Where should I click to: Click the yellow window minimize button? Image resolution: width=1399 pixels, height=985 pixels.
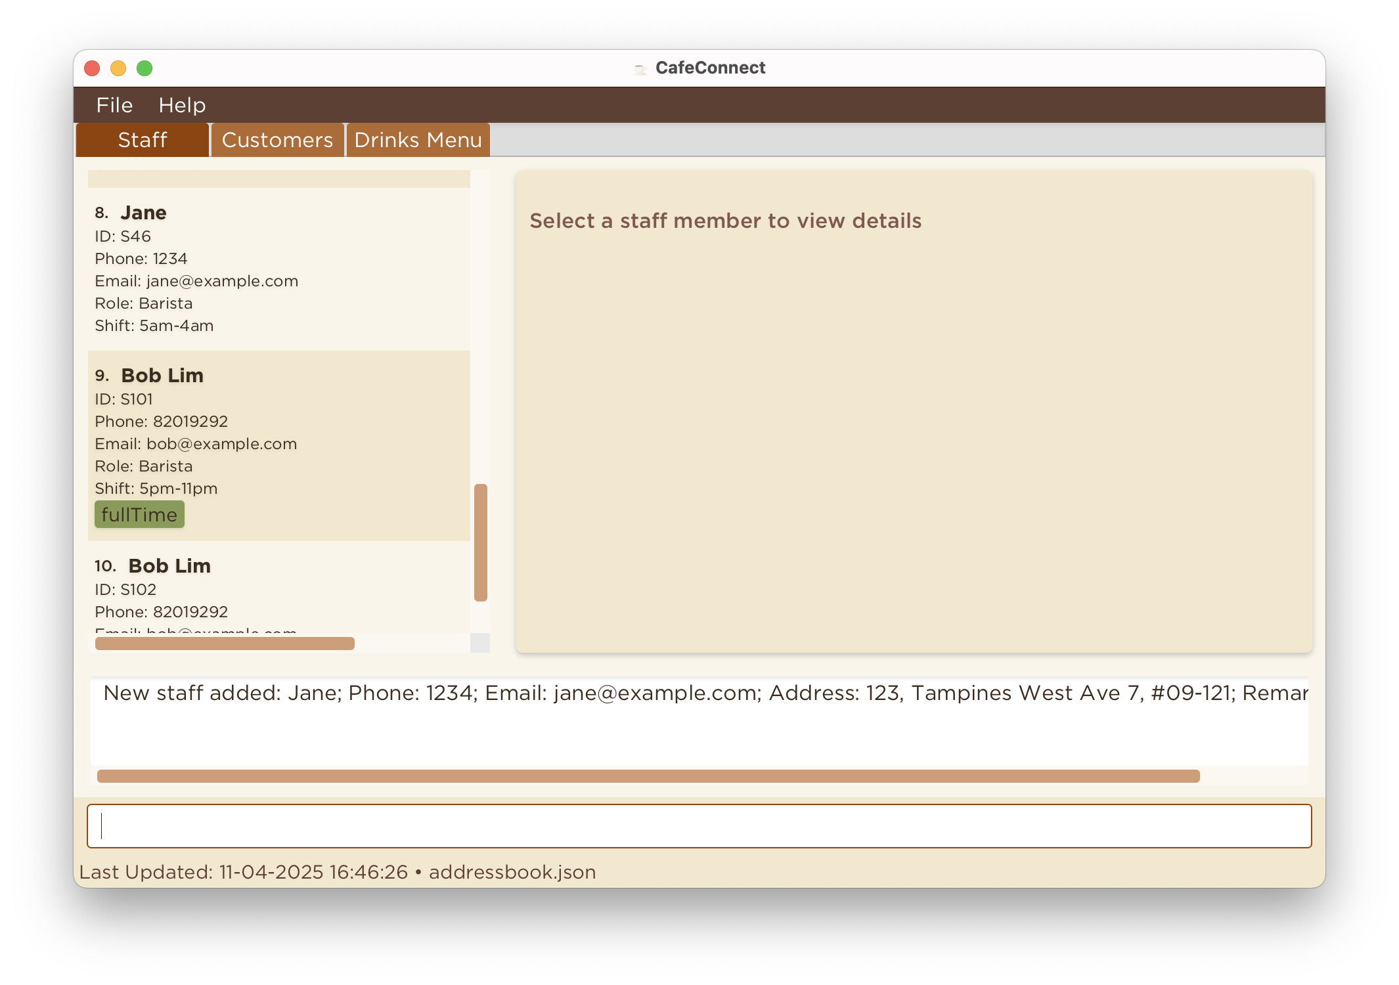(x=118, y=68)
